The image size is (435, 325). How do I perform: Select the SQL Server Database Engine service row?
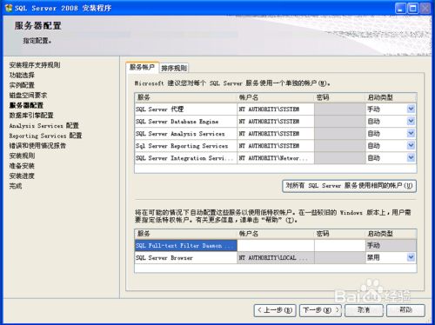185,122
